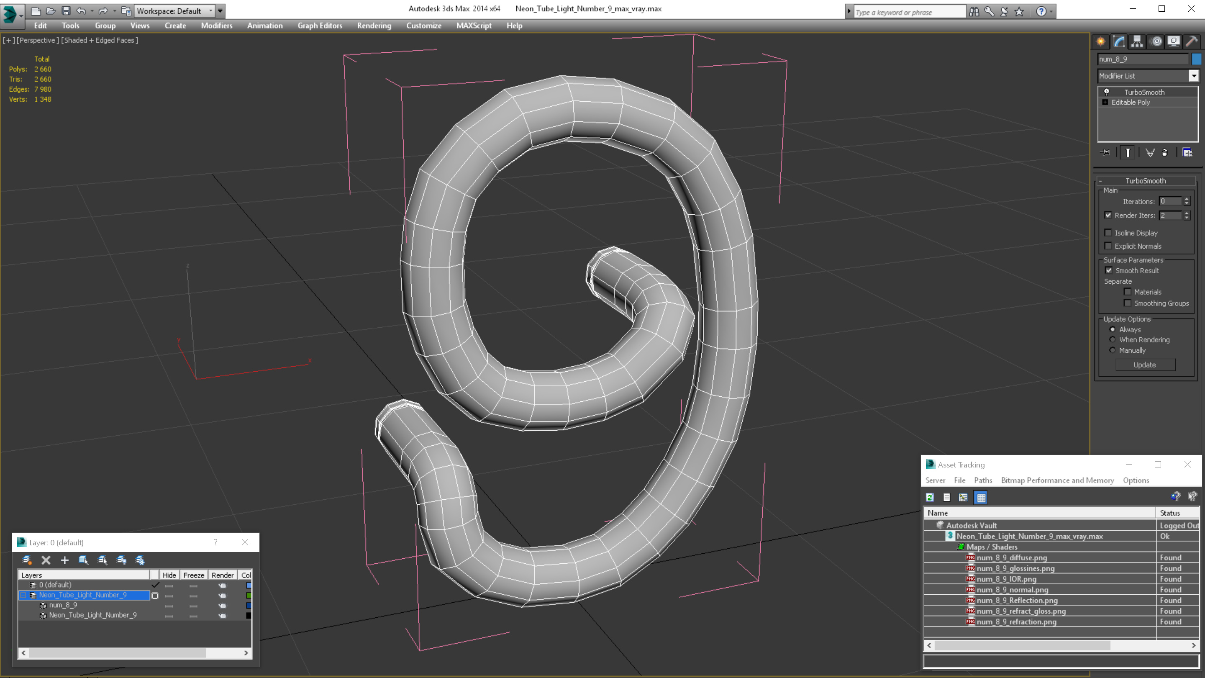Click the Open File folder icon
1205x678 pixels.
[51, 11]
